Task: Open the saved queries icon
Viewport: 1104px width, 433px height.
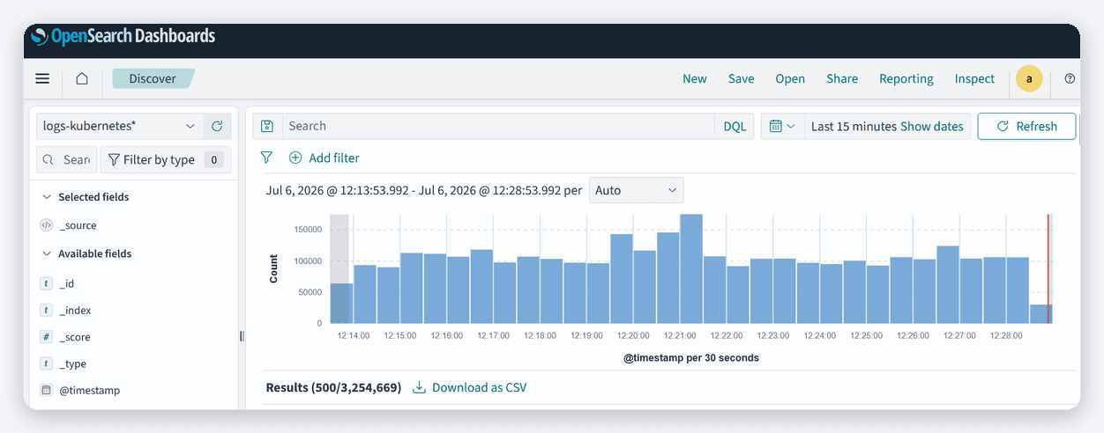Action: (267, 126)
